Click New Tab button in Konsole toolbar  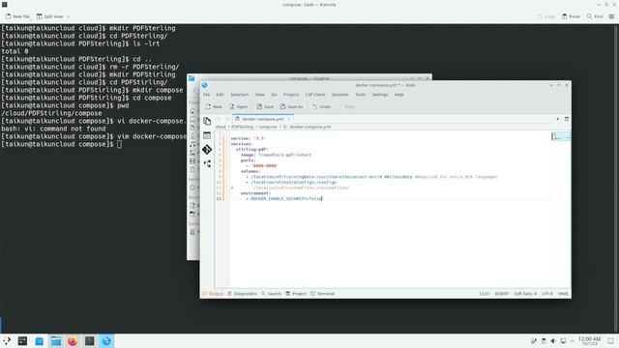click(17, 16)
